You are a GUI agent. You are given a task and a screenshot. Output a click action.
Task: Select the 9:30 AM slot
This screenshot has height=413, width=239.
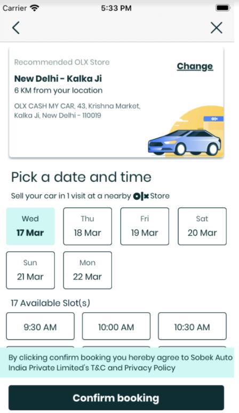coord(40,326)
